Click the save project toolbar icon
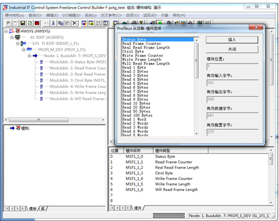Image resolution: width=279 pixels, height=221 pixels. pyautogui.click(x=23, y=23)
